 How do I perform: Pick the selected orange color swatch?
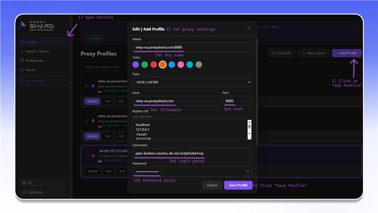(163, 64)
